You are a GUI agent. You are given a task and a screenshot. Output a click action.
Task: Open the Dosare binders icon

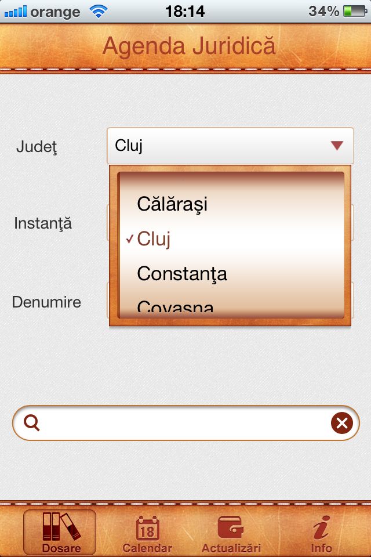click(61, 526)
